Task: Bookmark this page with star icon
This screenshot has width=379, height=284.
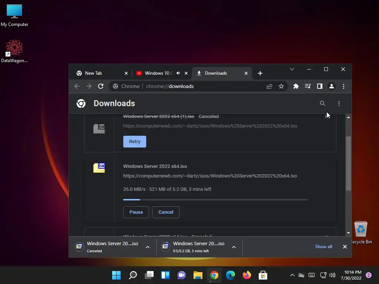Action: [x=281, y=86]
